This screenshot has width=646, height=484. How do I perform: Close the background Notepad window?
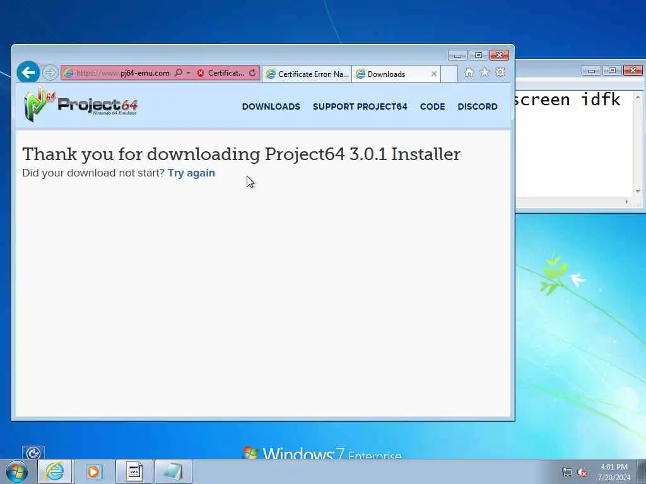(x=633, y=71)
